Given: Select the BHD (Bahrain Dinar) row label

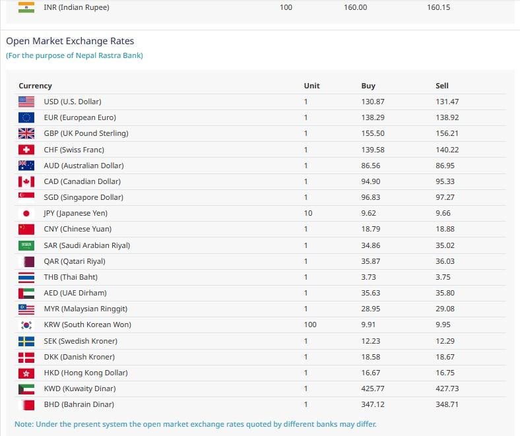Looking at the screenshot, I should pos(79,404).
